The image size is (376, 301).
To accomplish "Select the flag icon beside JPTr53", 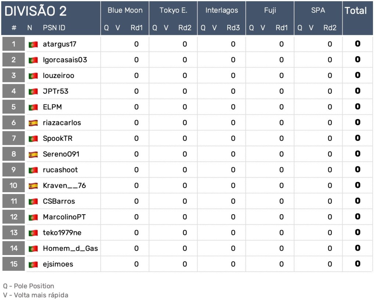I will (33, 92).
